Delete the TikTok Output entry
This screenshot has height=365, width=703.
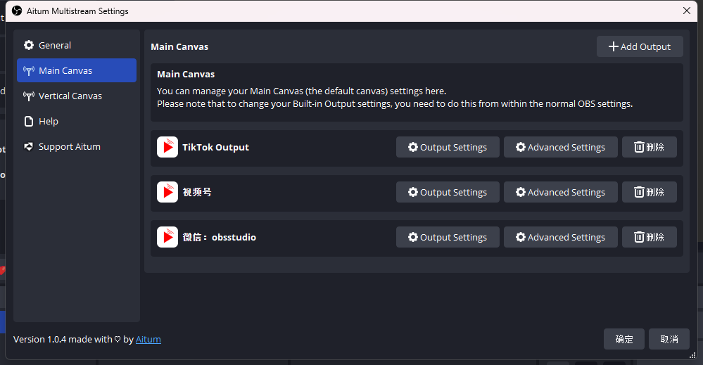pyautogui.click(x=649, y=147)
